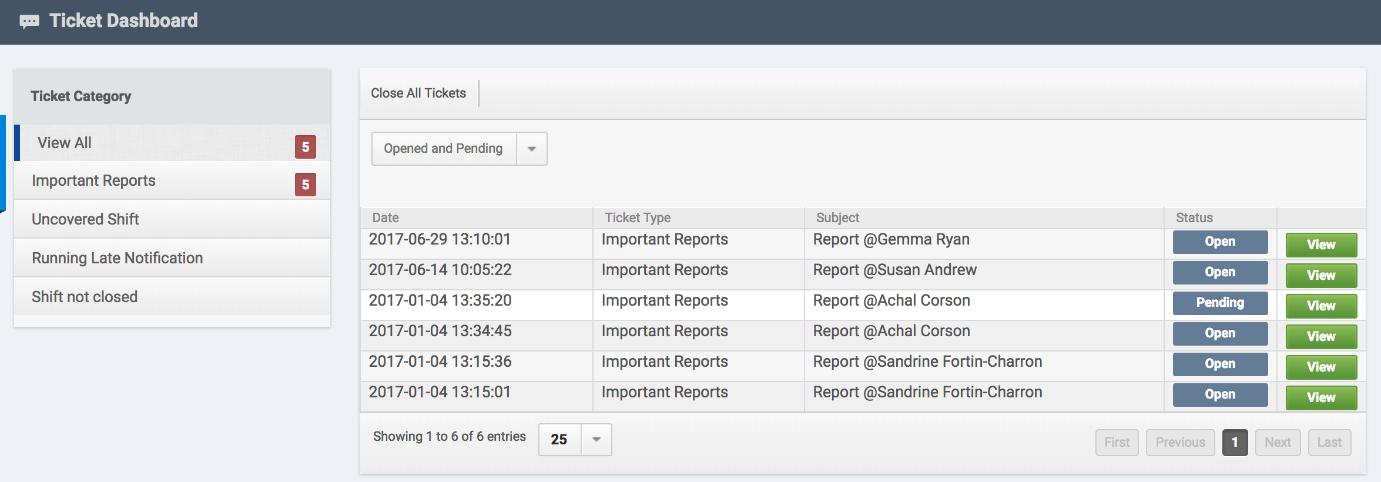Click the Important Reports count badge
This screenshot has width=1381, height=482.
coord(305,185)
